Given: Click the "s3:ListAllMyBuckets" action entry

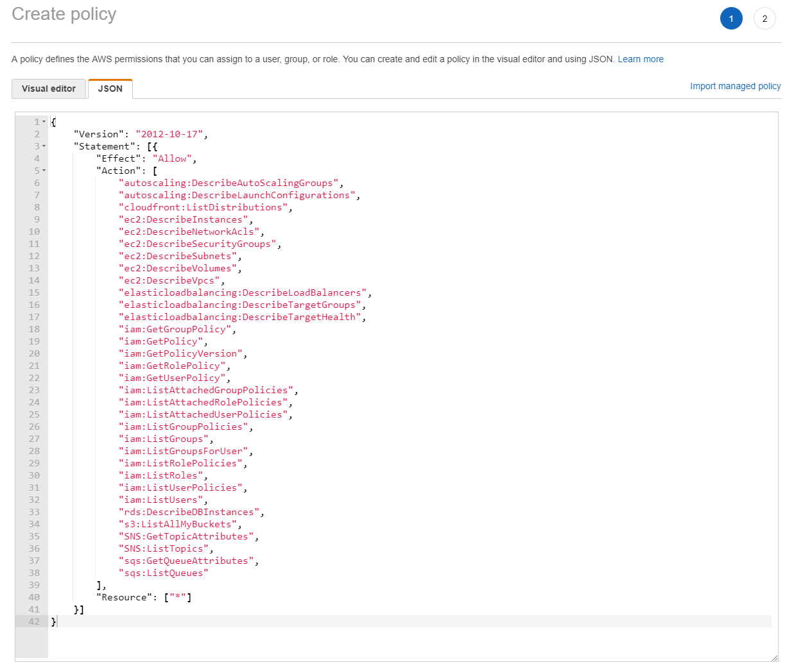Looking at the screenshot, I should [178, 524].
